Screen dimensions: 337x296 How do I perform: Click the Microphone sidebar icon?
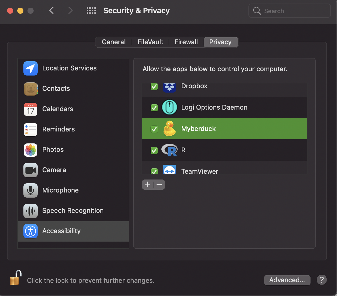pos(30,190)
